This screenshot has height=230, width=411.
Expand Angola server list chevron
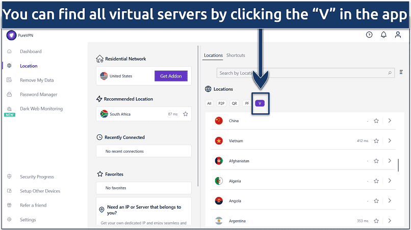pyautogui.click(x=390, y=200)
